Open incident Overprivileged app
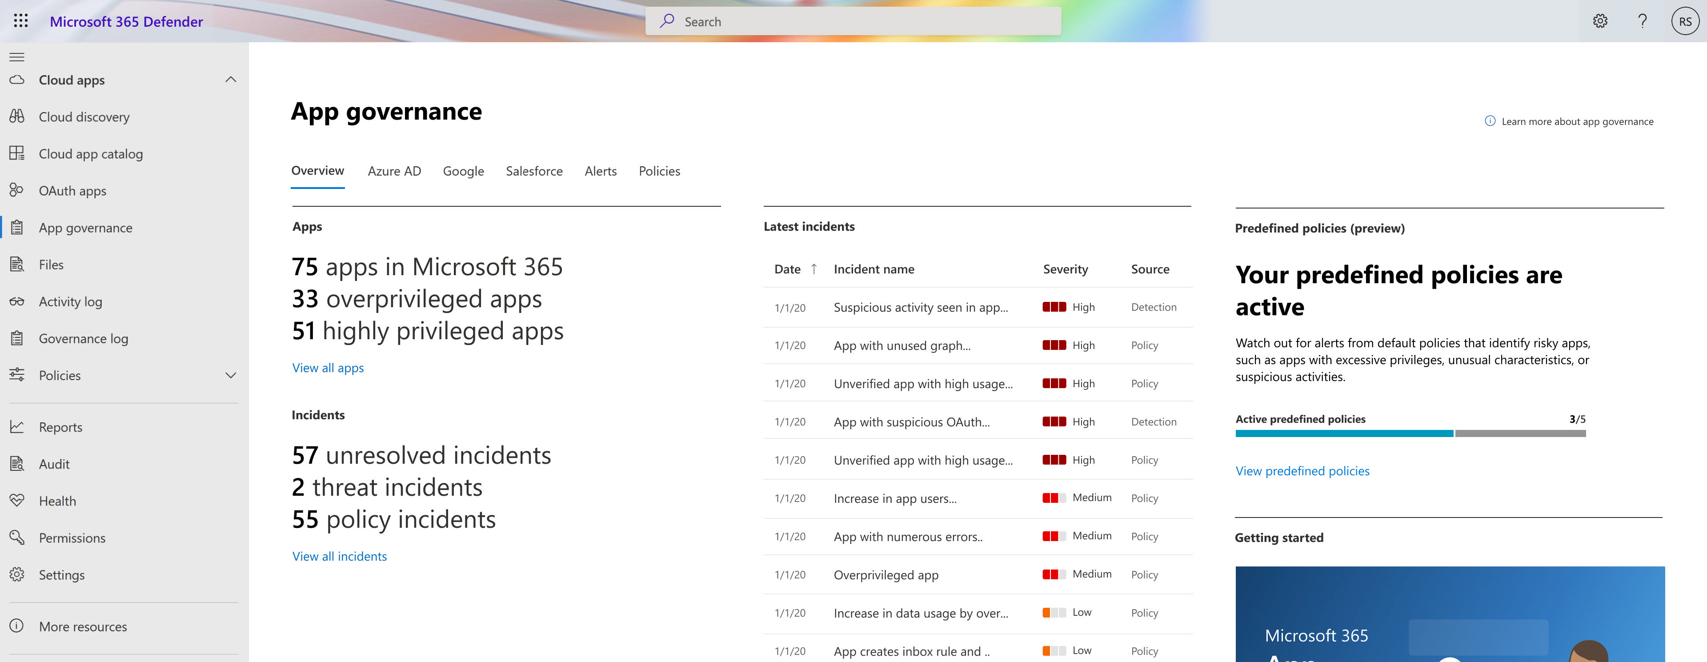1707x662 pixels. (886, 574)
